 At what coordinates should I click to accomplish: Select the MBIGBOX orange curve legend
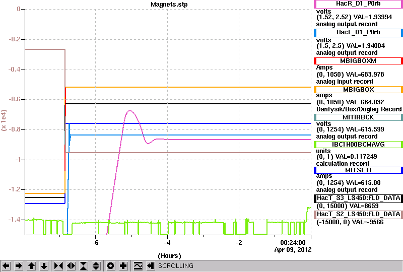[358, 90]
